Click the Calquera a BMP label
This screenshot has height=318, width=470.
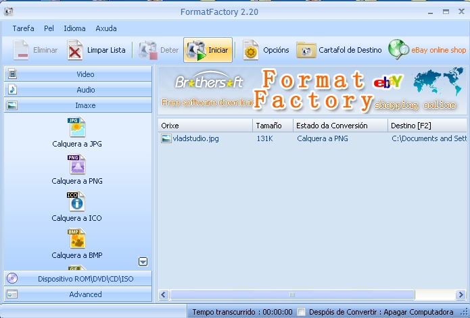(77, 255)
